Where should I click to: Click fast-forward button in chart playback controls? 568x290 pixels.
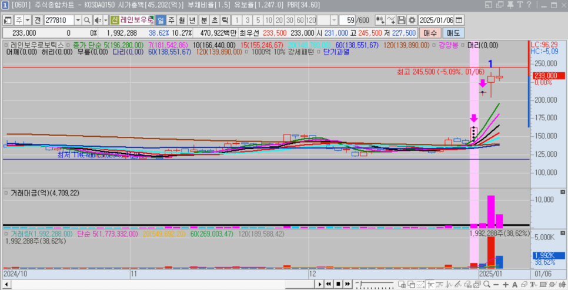coord(348,284)
